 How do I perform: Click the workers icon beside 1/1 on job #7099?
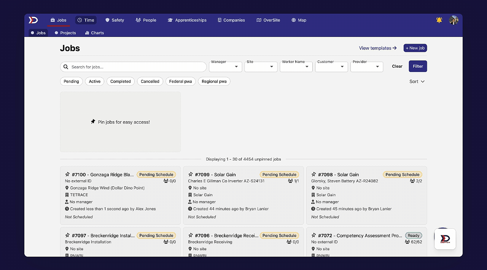pos(291,181)
